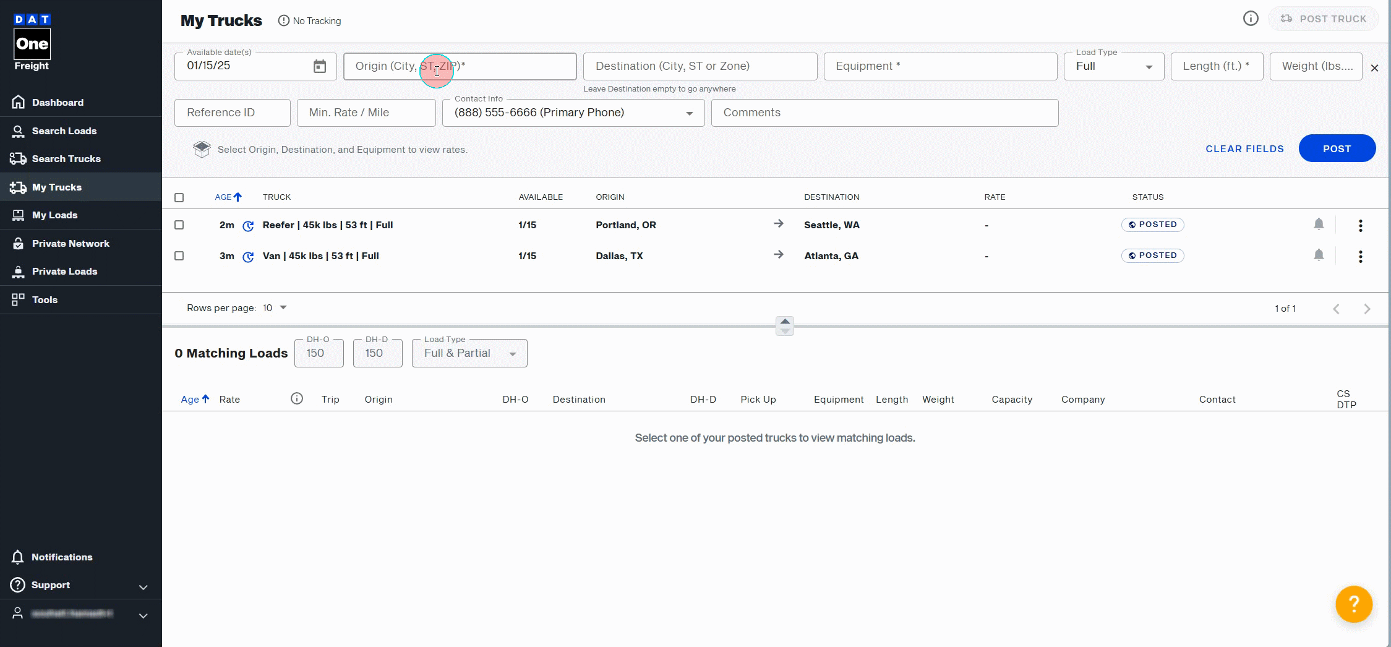Viewport: 1391px width, 647px height.
Task: Open Tools in the sidebar
Action: click(x=80, y=299)
